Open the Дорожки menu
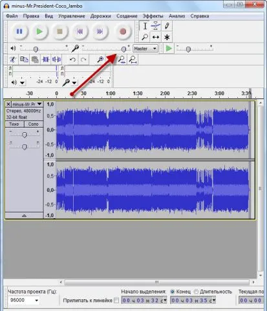The image size is (267, 311). pyautogui.click(x=100, y=16)
